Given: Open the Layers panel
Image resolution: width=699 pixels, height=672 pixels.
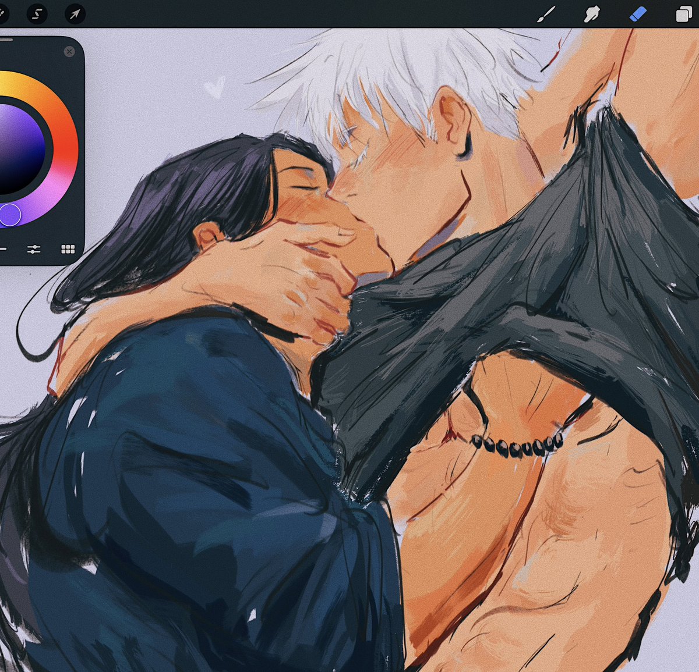Looking at the screenshot, I should 684,14.
